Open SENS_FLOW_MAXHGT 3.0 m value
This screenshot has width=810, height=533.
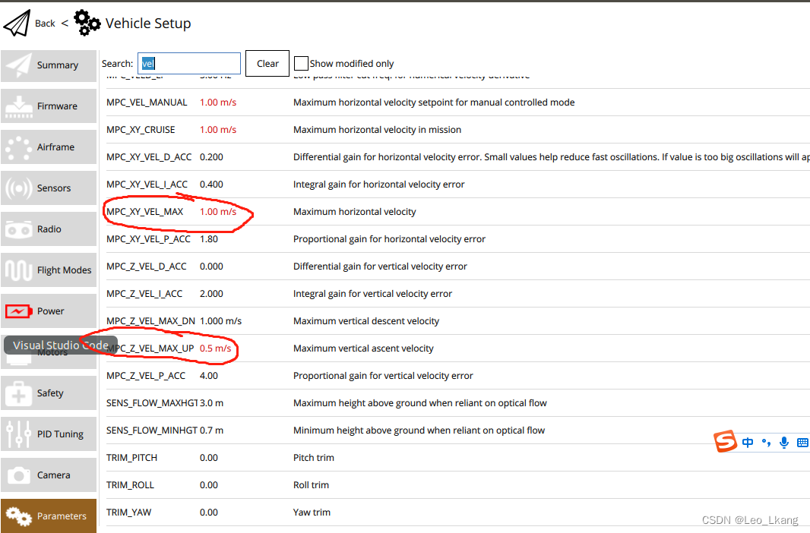[211, 403]
